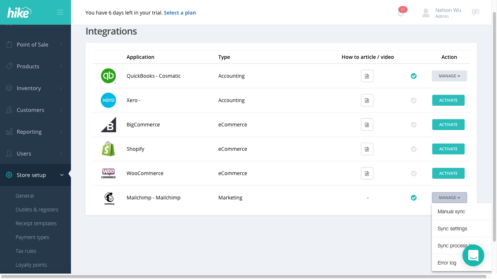Toggle the Mailchimp green status check
Image resolution: width=497 pixels, height=279 pixels.
pyautogui.click(x=414, y=198)
